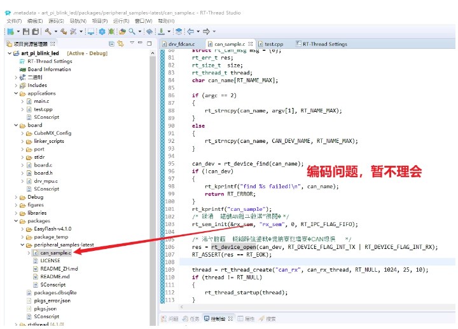
Task: Collapse the art_pi_blink_led project node
Action: pos(10,53)
